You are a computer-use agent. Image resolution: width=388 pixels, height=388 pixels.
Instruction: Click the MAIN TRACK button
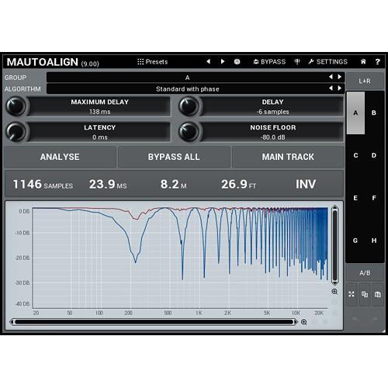(288, 157)
